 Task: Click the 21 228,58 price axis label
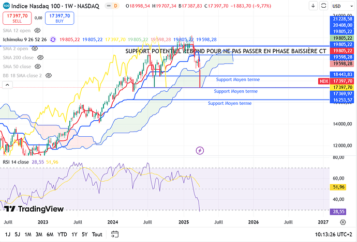(x=343, y=19)
